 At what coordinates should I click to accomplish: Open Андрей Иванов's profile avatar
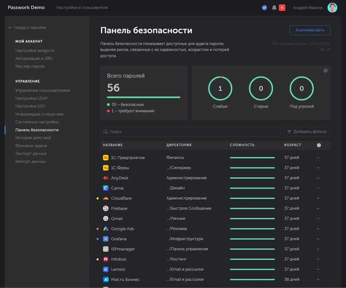tap(332, 8)
